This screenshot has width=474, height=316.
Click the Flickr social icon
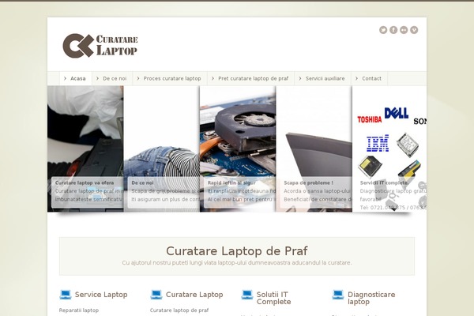click(x=404, y=30)
